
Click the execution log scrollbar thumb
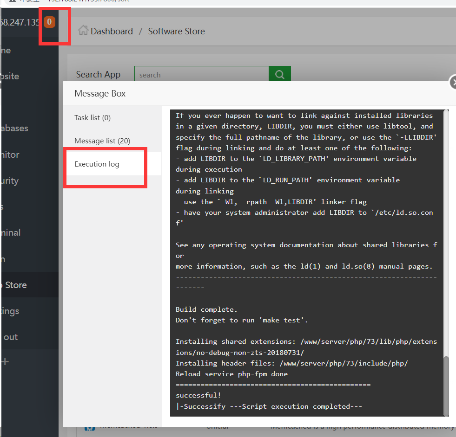[x=446, y=385]
